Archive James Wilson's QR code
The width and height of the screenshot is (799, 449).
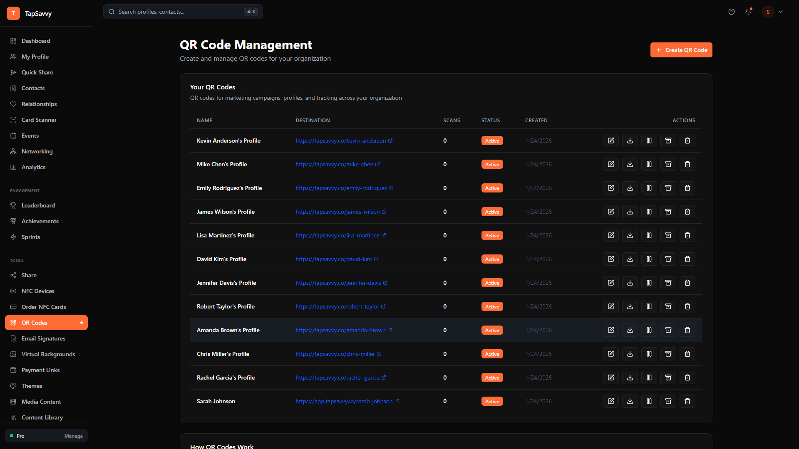click(668, 212)
